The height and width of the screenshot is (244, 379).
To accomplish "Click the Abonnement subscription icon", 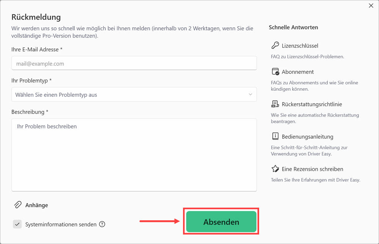I will click(275, 71).
